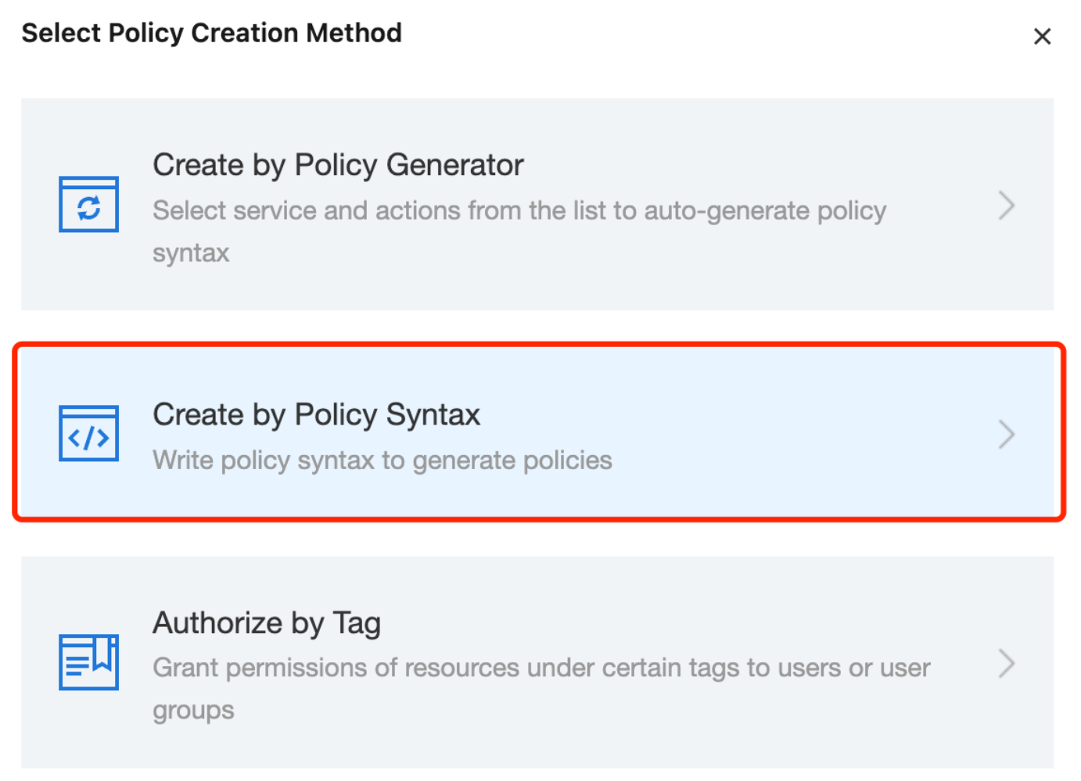The height and width of the screenshot is (781, 1081).
Task: Click the word "Syntax" in the highlighted option title
Action: point(433,415)
